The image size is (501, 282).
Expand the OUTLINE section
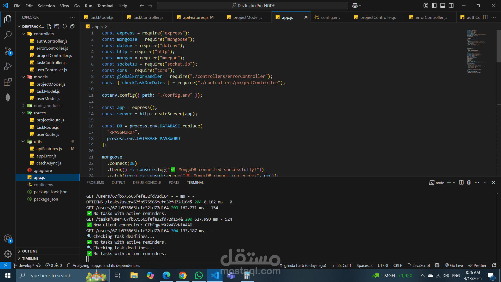tap(30, 251)
